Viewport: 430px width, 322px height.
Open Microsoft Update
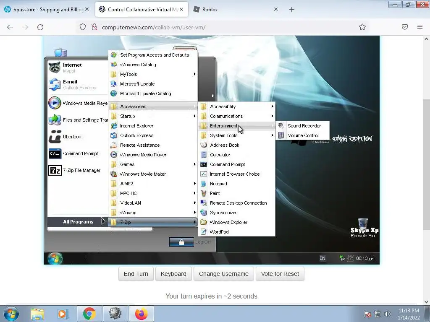click(x=153, y=84)
